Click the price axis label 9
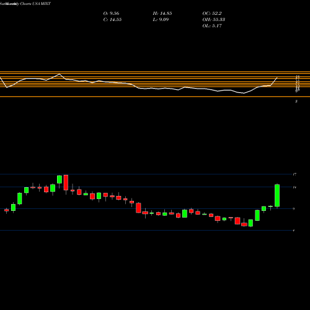This screenshot has width=310, height=310. coord(294,209)
